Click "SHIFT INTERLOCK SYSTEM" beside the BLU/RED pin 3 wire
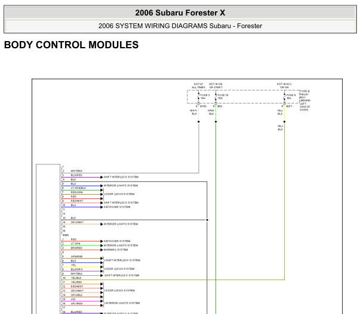 coord(121,177)
